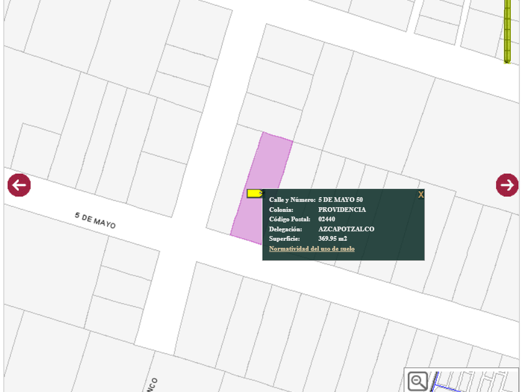Select the parcel directly above the purple lot

(x=267, y=115)
